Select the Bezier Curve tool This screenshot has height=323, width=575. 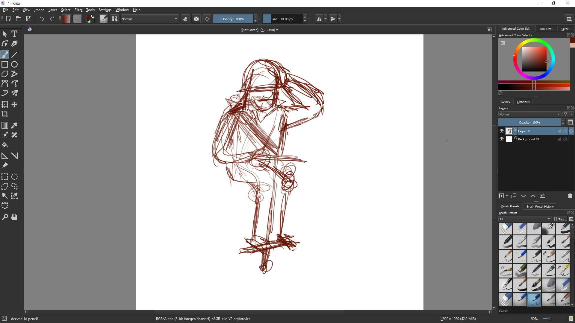coord(5,83)
